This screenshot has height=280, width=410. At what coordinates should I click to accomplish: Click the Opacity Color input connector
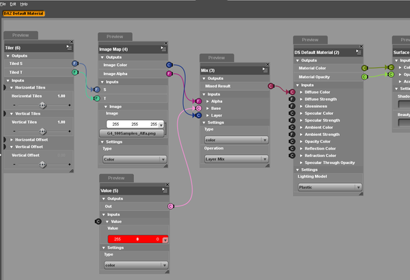point(292,141)
